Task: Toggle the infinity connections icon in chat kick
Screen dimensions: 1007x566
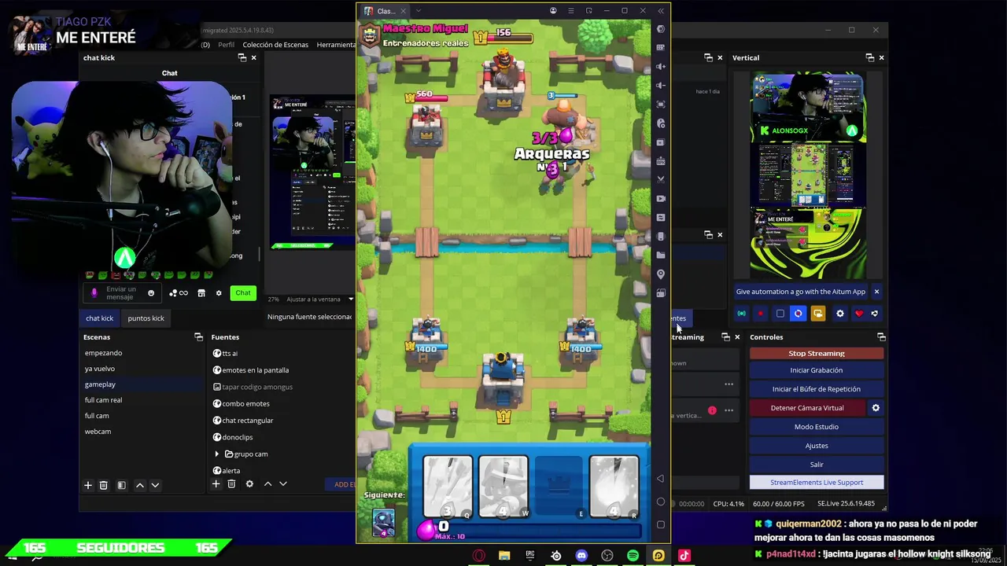Action: click(x=183, y=293)
